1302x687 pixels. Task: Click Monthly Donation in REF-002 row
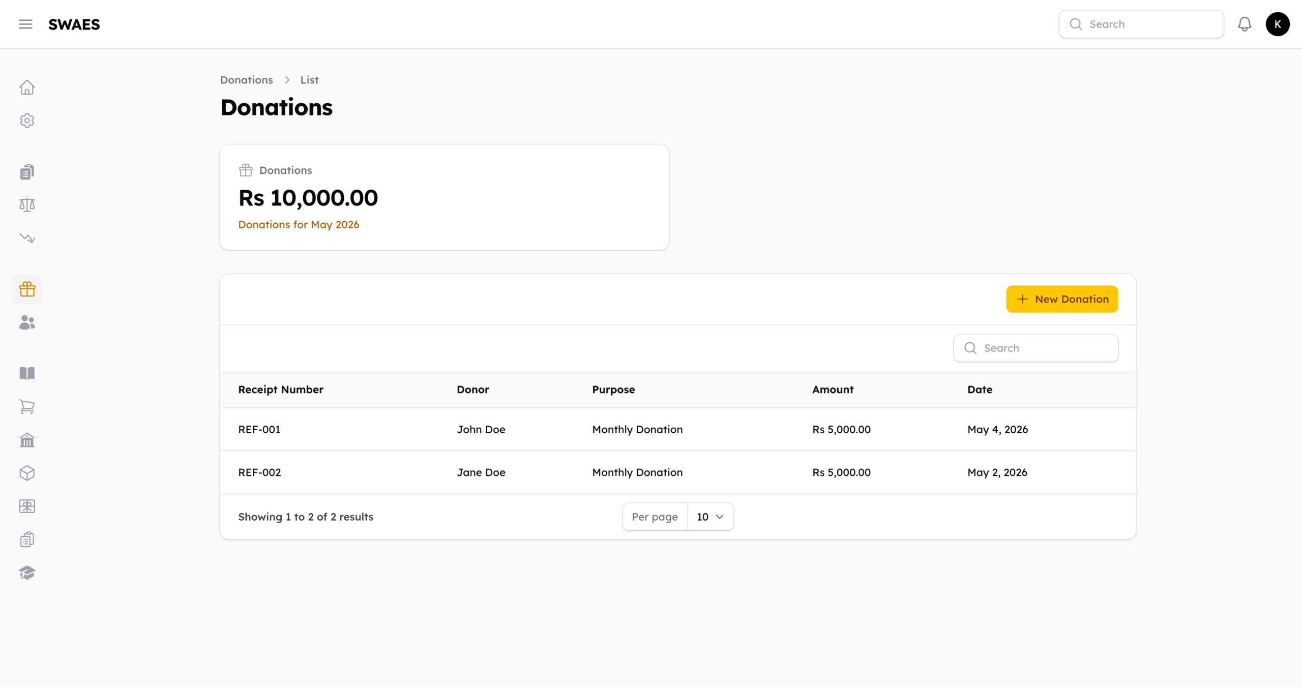click(x=637, y=472)
